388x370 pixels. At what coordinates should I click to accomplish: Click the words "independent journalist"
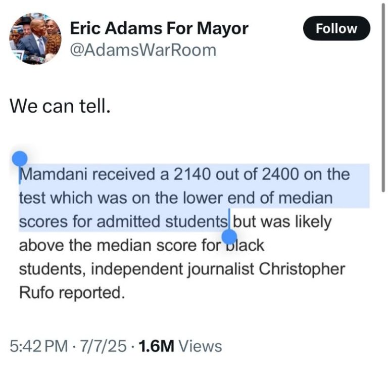(x=173, y=269)
